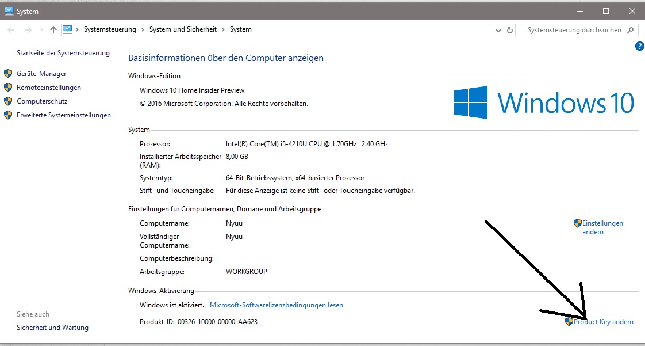Viewport: 645px width, 346px height.
Task: Click the text Windows ist aktiviert.
Action: [x=172, y=305]
